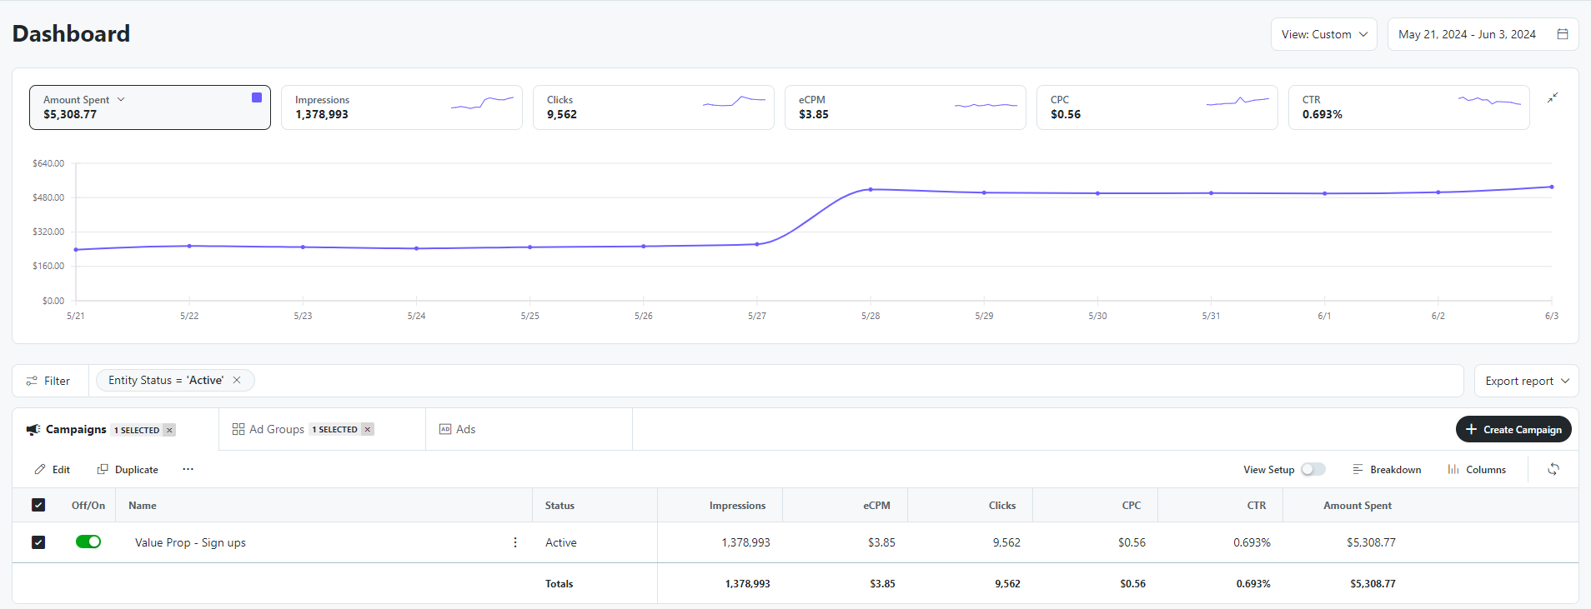Toggle the View Setup switch
1591x609 pixels.
(1312, 469)
